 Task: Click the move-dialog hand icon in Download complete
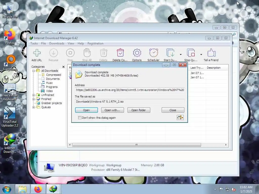pos(180,117)
